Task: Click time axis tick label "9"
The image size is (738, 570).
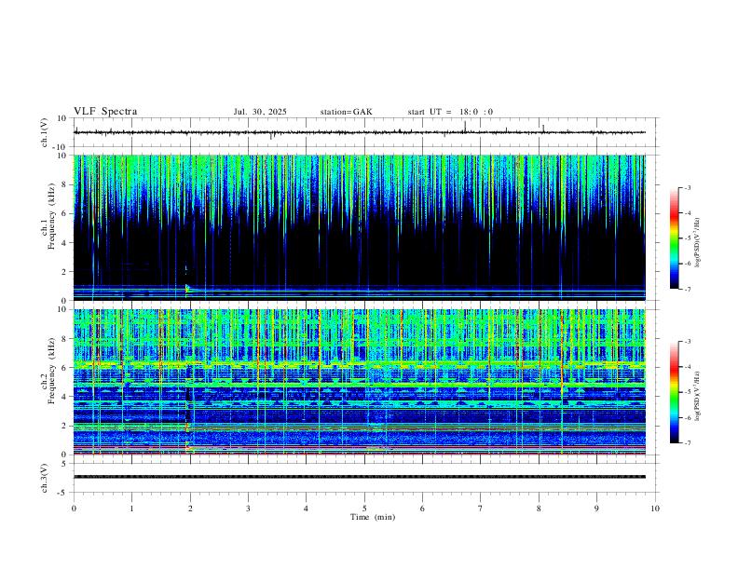Action: point(596,509)
